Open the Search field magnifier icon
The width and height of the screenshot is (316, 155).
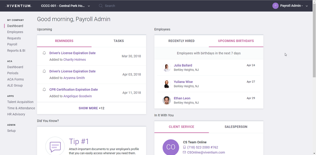click(x=100, y=6)
